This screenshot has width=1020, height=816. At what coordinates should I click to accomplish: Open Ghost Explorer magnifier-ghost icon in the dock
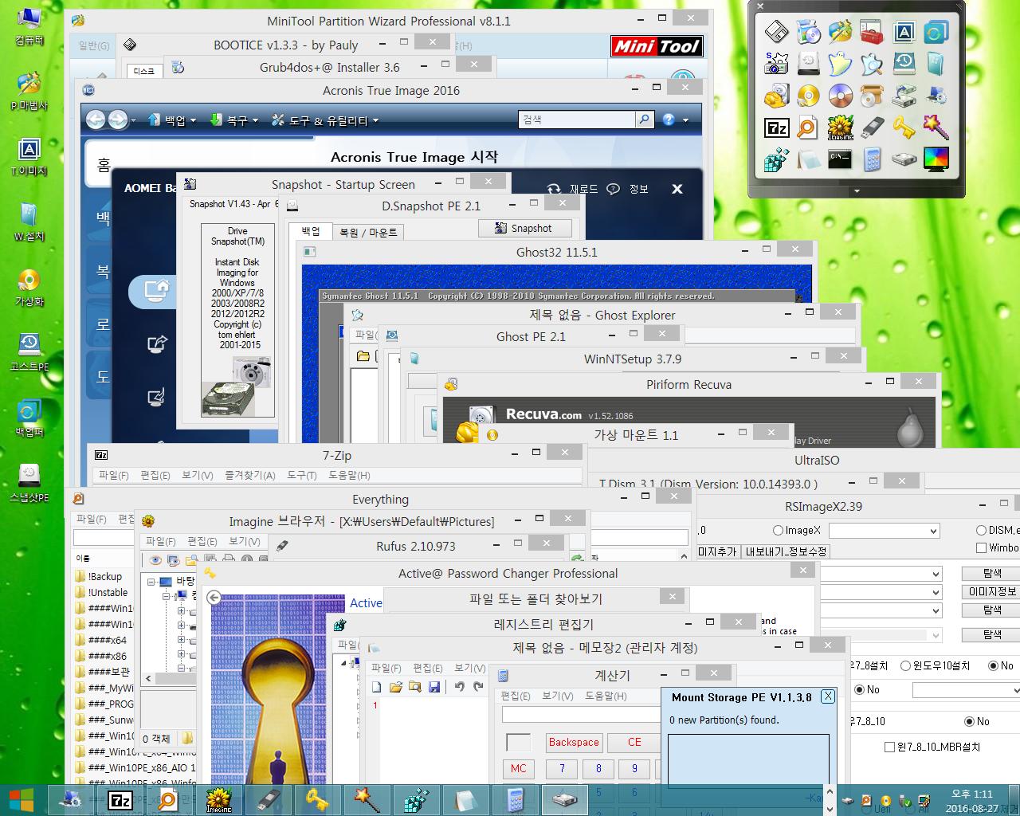872,64
